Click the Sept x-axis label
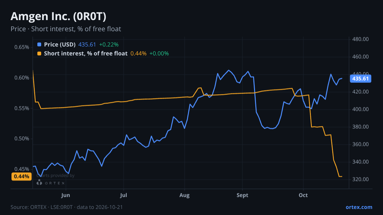Screen dimensions: 383x215 tap(242, 195)
